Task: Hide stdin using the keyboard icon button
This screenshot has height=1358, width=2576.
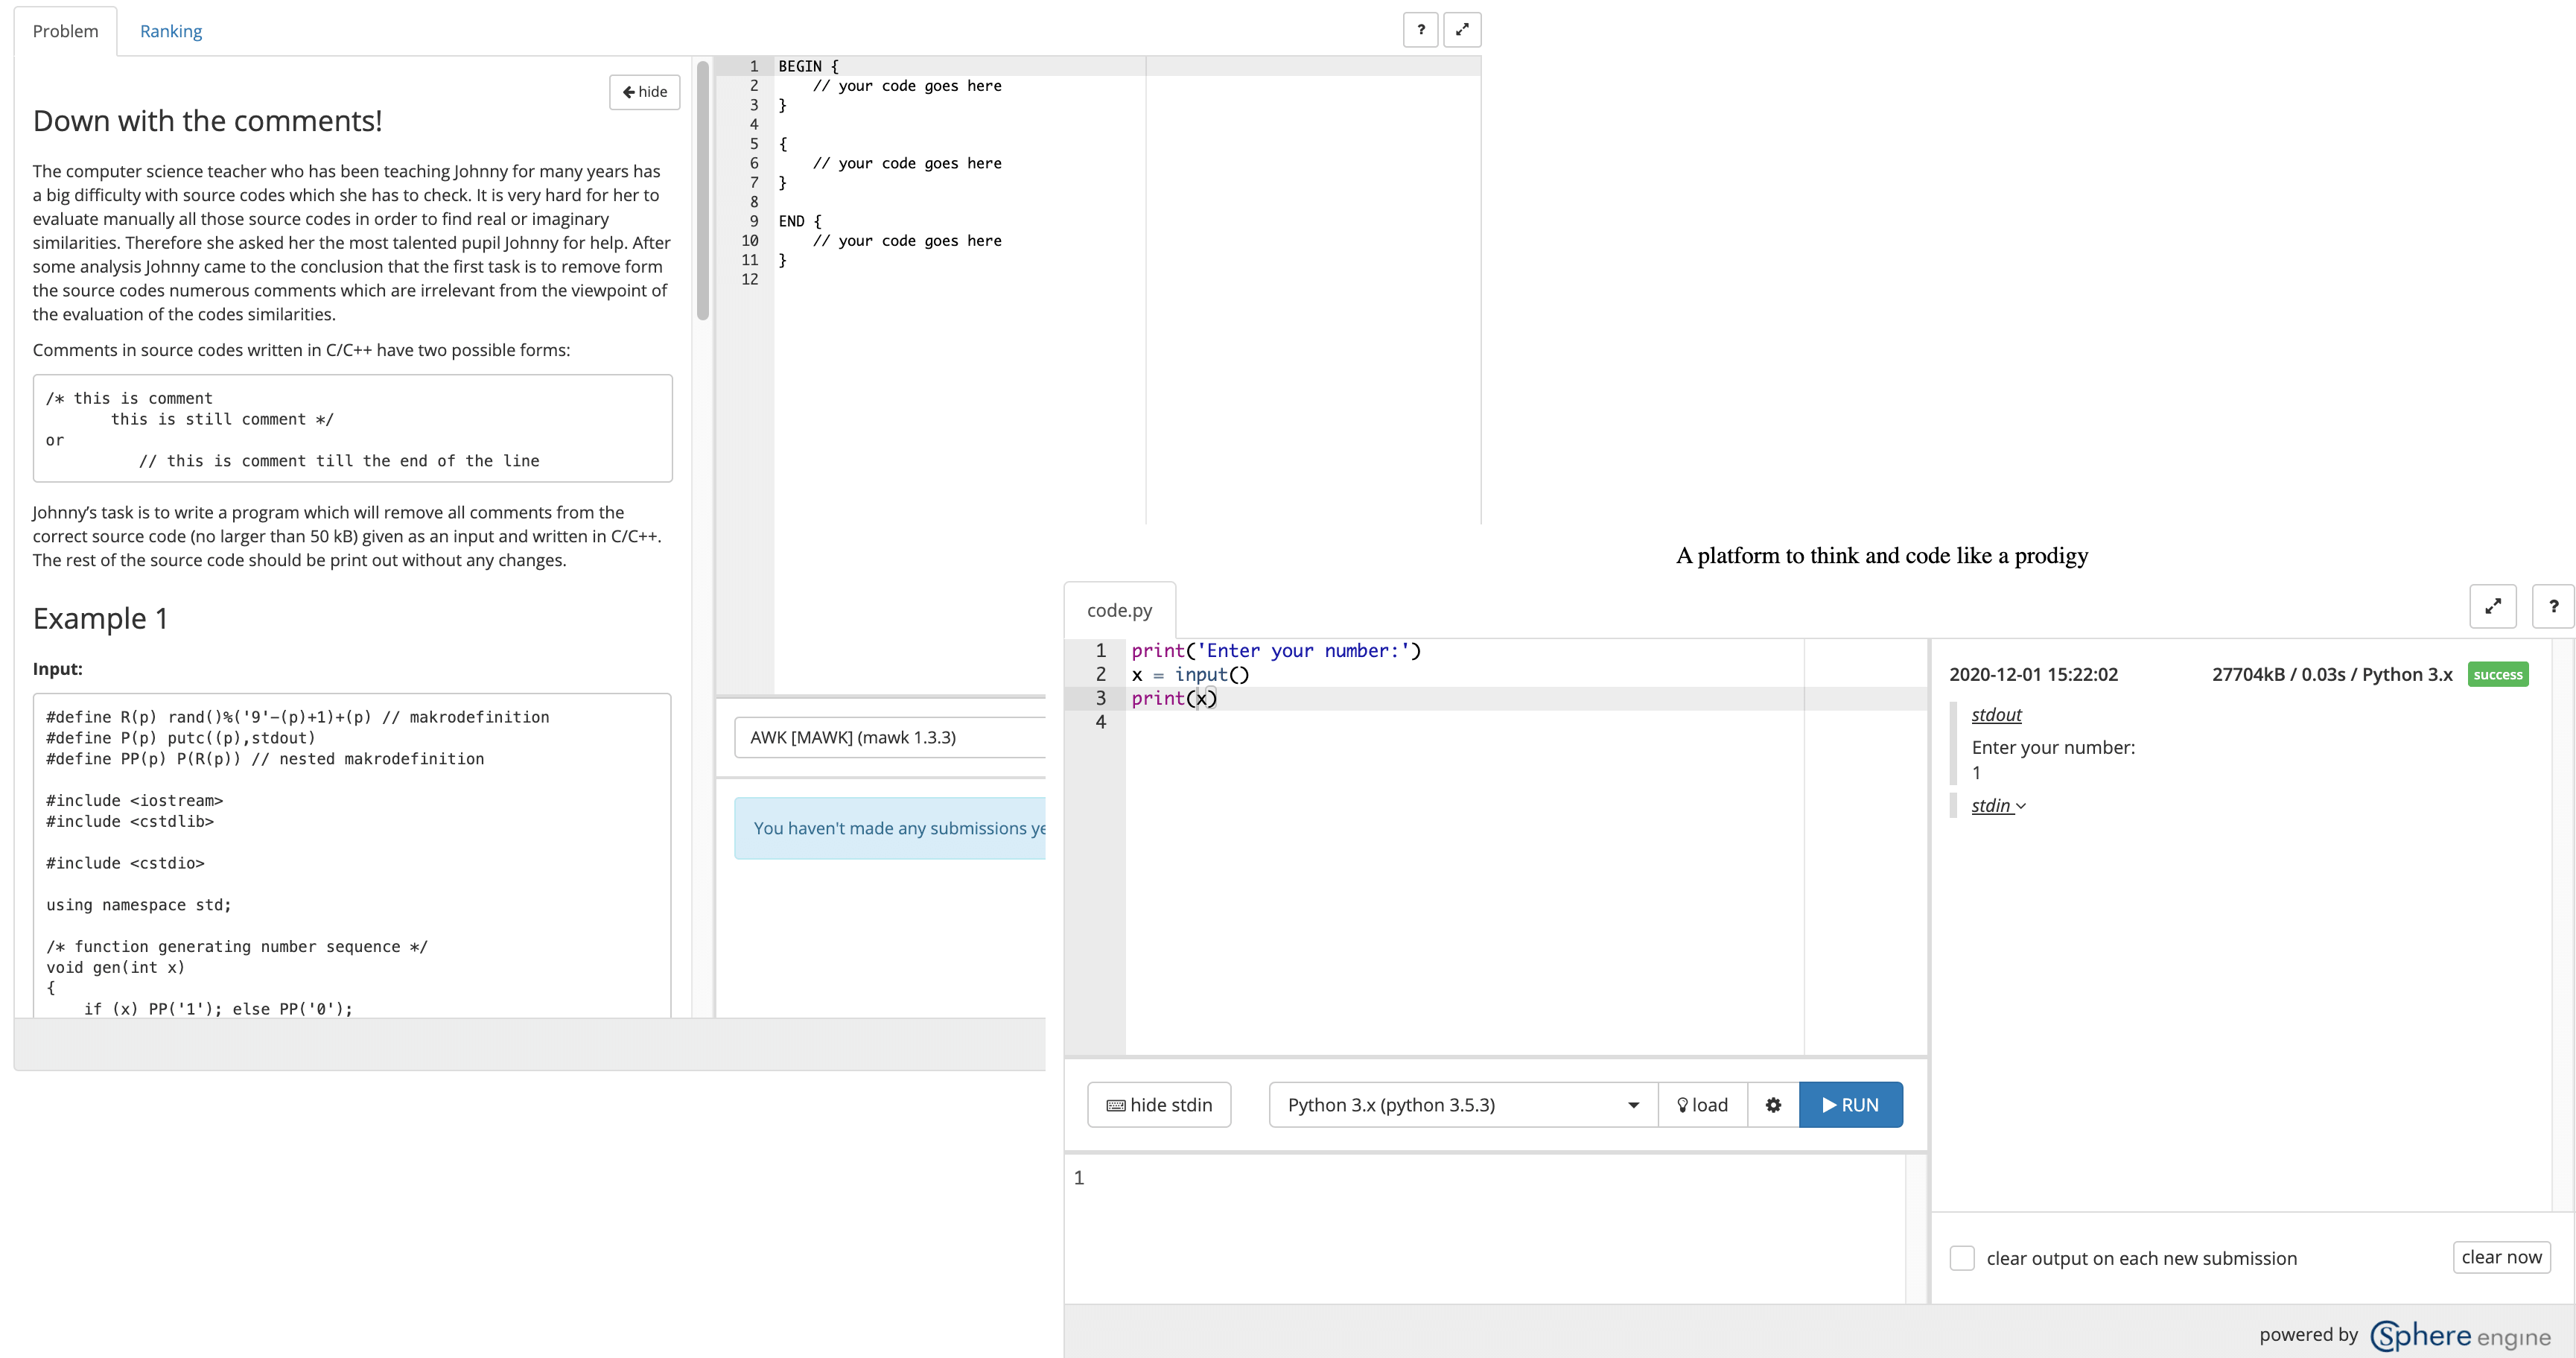Action: [1159, 1105]
